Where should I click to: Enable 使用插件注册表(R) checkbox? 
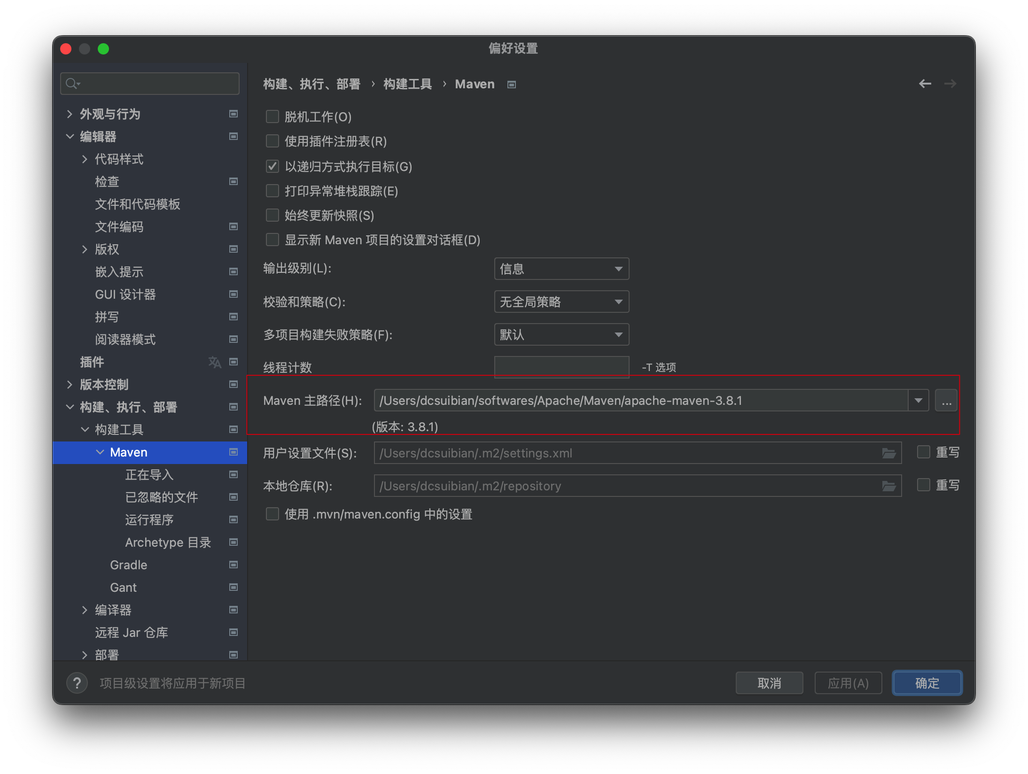point(273,141)
